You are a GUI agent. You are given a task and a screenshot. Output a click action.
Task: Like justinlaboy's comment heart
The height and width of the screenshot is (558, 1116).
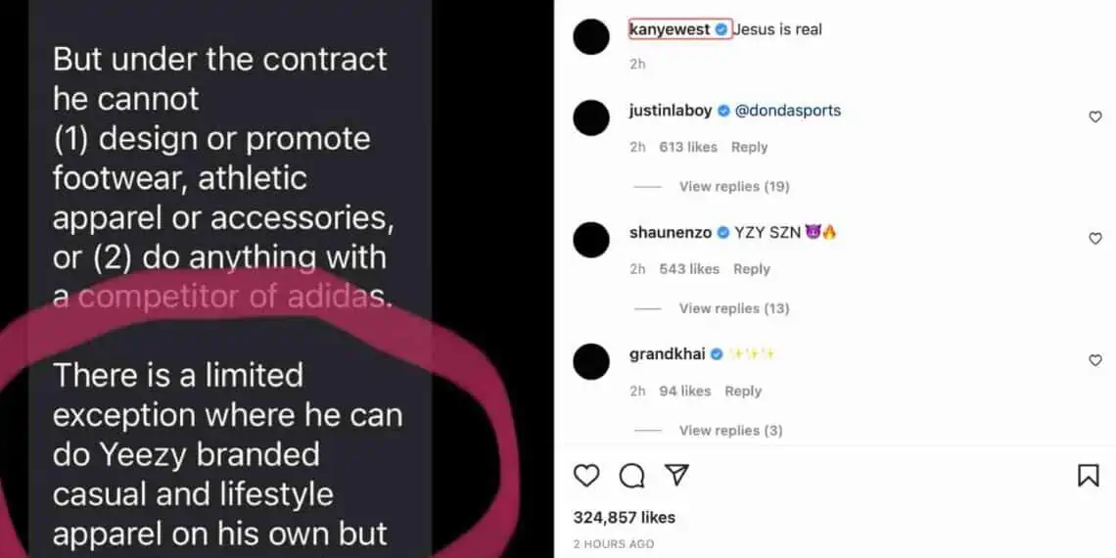point(1095,116)
